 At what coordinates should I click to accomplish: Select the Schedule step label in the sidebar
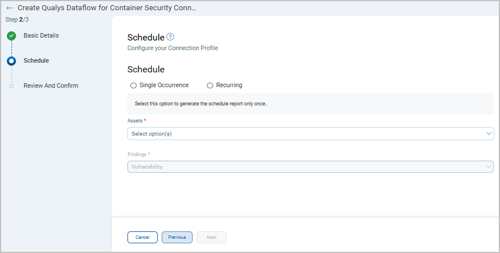click(36, 60)
